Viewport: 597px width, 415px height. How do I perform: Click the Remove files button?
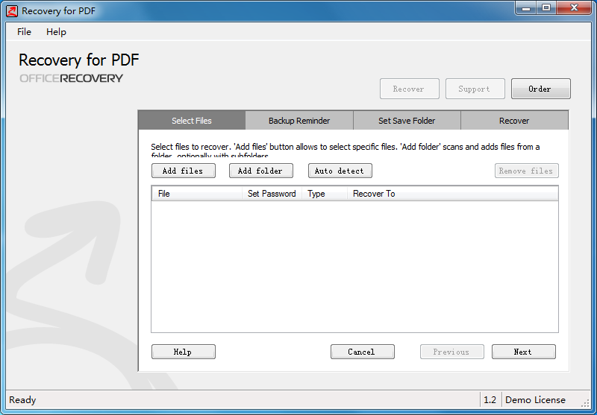527,171
